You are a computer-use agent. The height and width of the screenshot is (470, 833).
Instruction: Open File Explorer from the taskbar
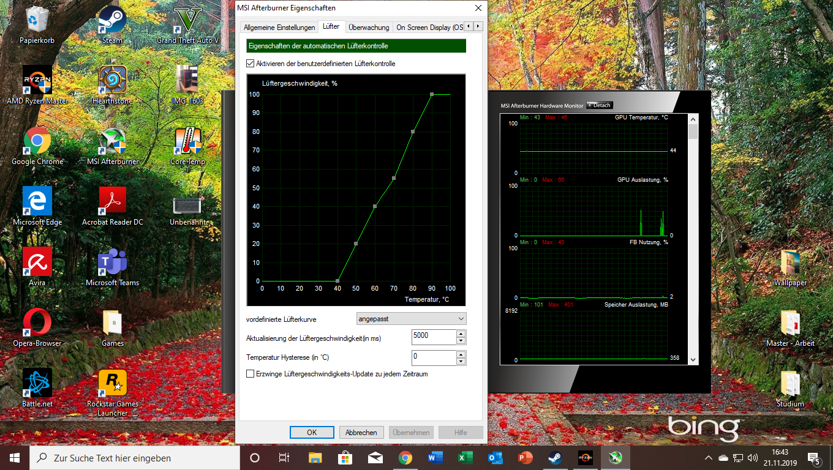[x=315, y=457]
